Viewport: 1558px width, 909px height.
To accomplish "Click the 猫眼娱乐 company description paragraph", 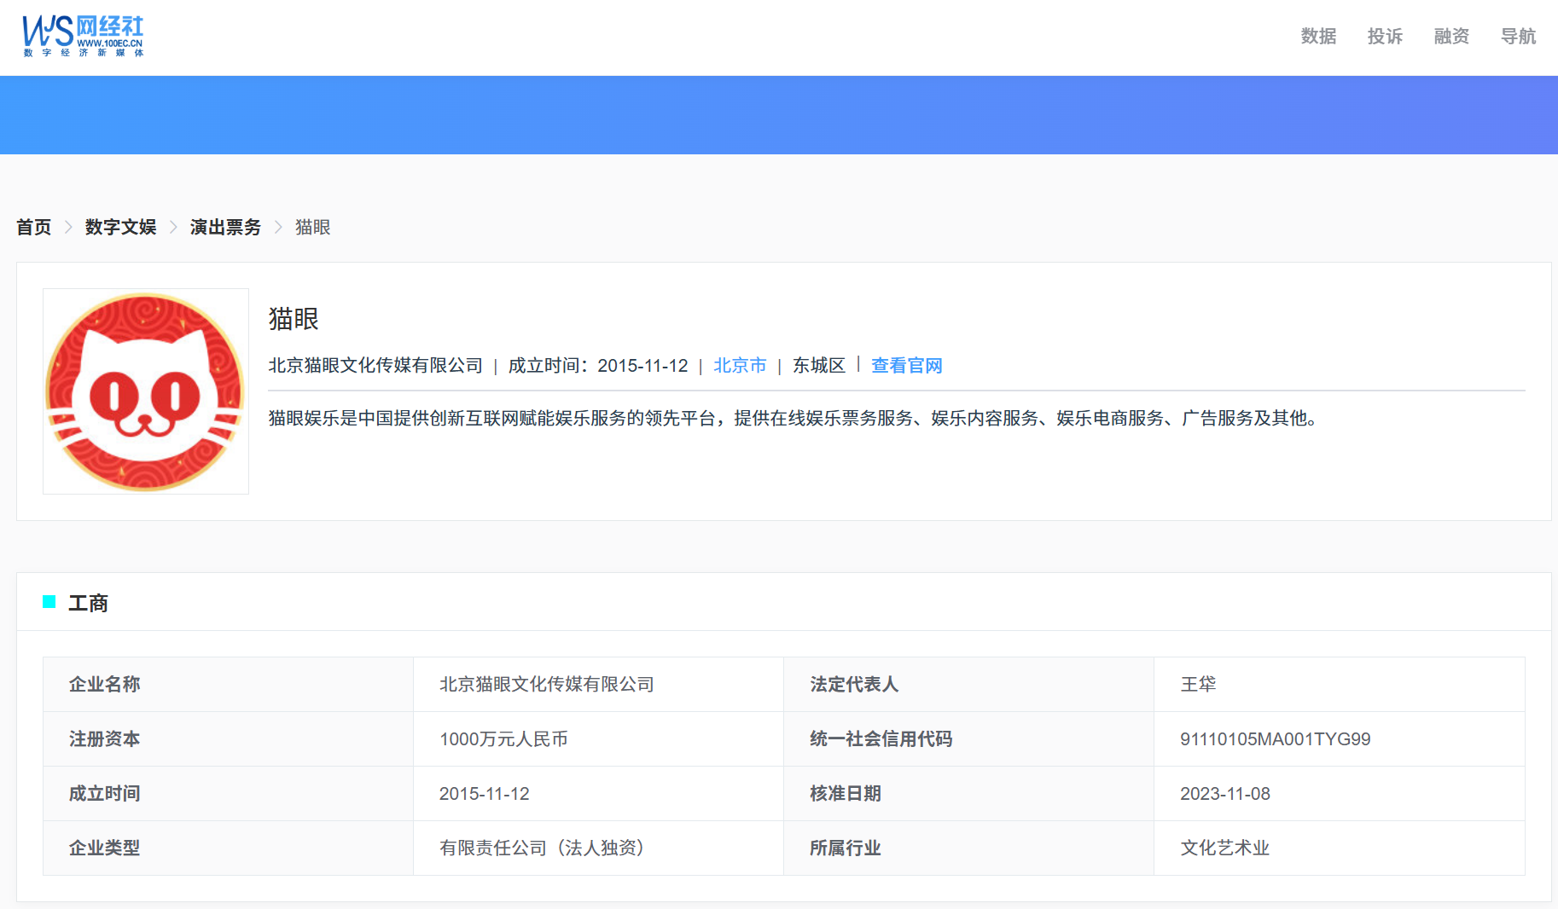I will (795, 418).
